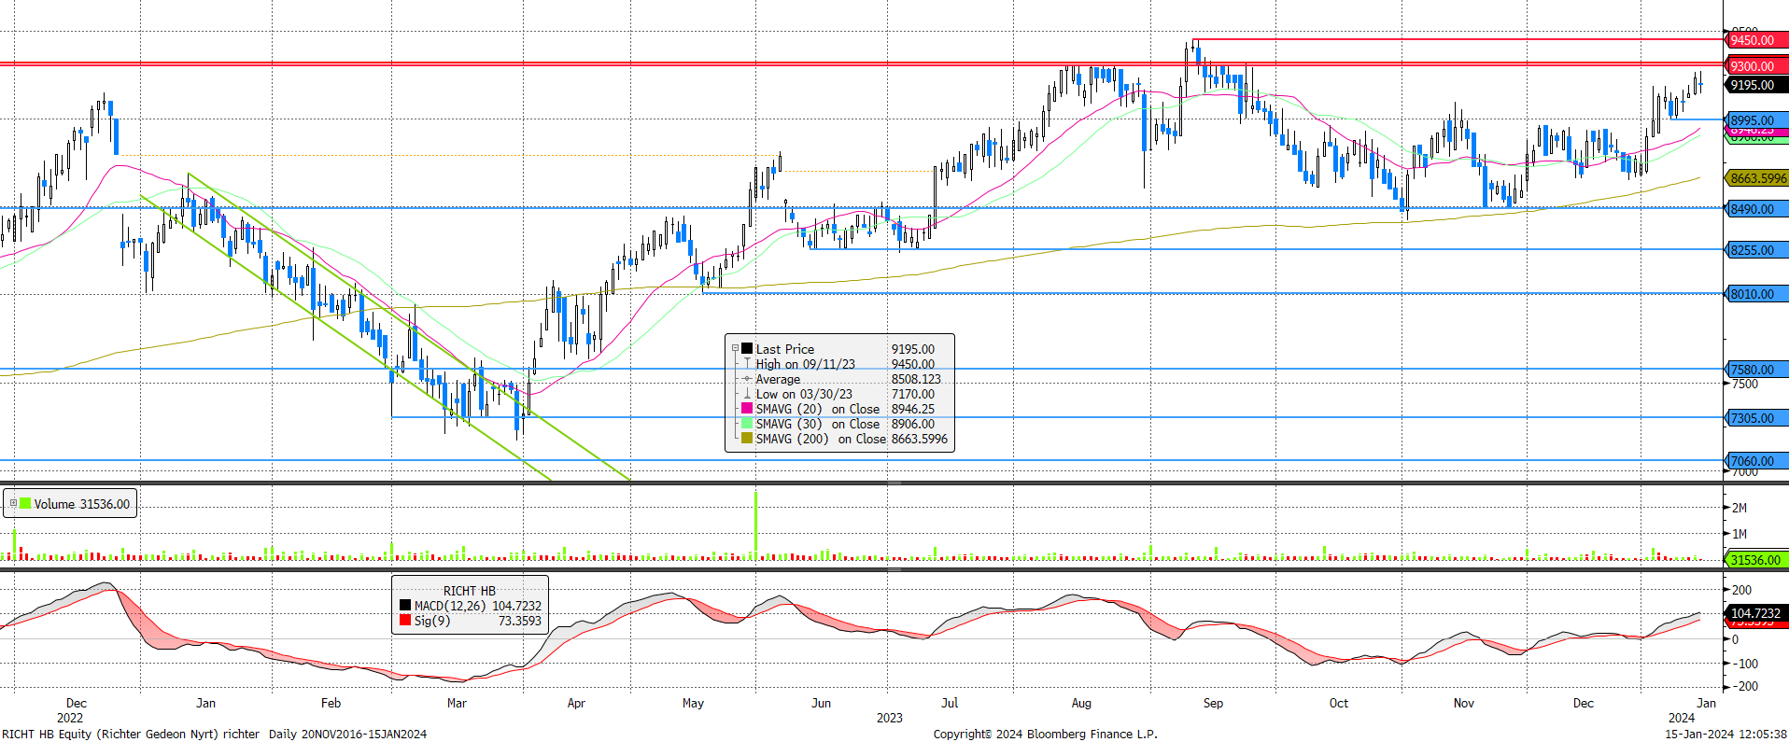Click the Copyright 2024 Bloomberg Finance text

pyautogui.click(x=1045, y=734)
